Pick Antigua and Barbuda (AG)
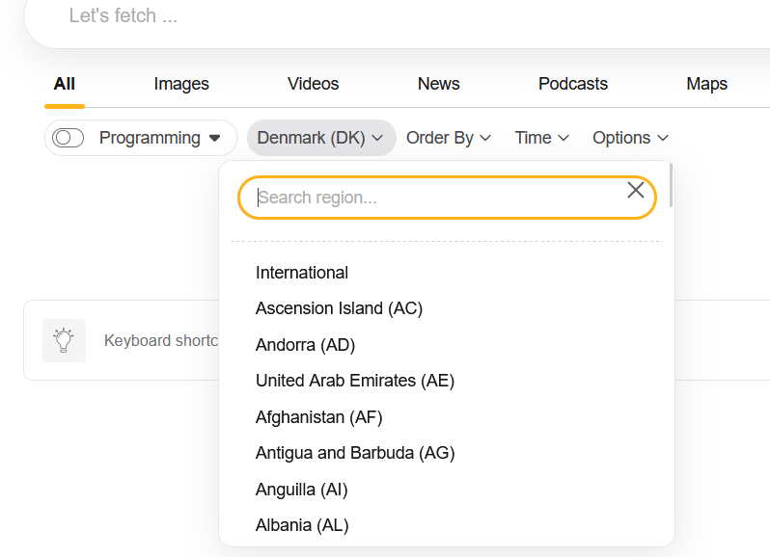 pyautogui.click(x=355, y=453)
